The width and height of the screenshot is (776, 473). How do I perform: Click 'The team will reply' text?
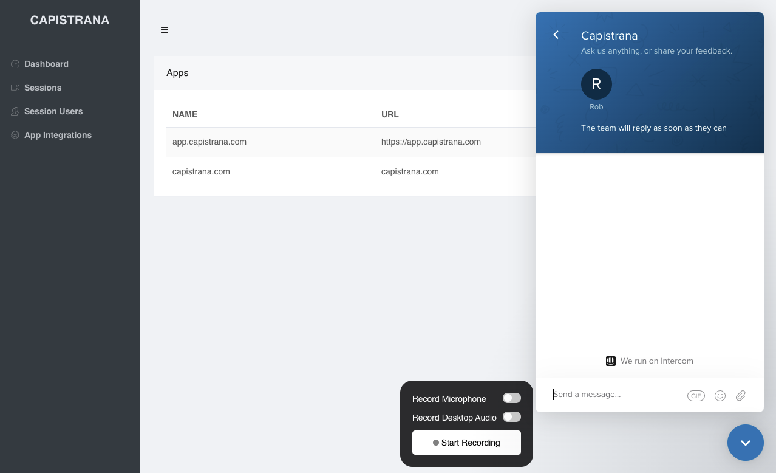(x=654, y=128)
